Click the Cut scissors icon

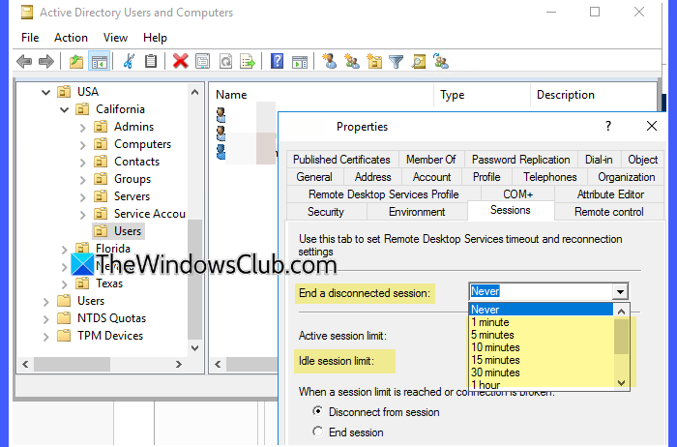129,61
